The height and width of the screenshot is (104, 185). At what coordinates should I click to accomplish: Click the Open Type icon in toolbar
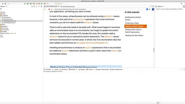[45, 4]
